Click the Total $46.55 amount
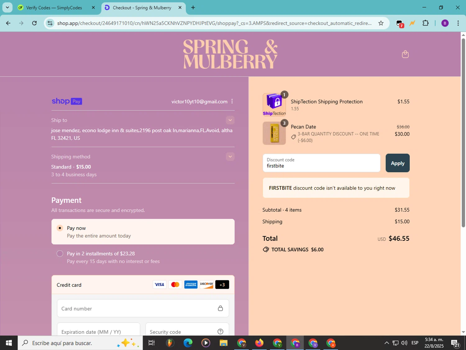The width and height of the screenshot is (466, 350). coord(399,238)
